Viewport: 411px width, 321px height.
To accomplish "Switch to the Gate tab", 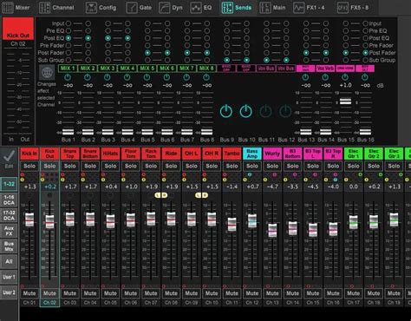I will (x=139, y=8).
